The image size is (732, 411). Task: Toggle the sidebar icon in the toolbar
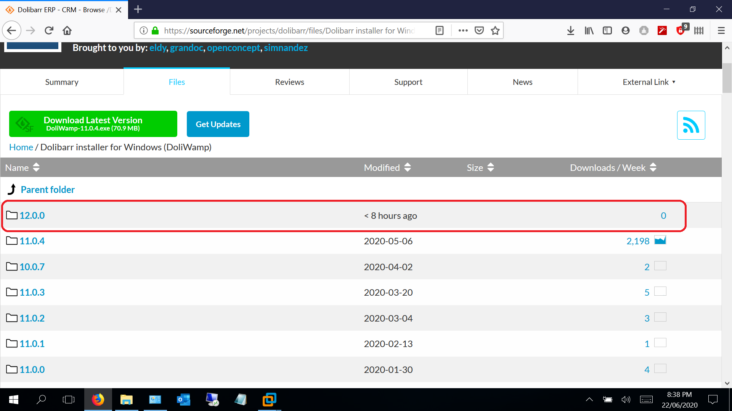607,30
